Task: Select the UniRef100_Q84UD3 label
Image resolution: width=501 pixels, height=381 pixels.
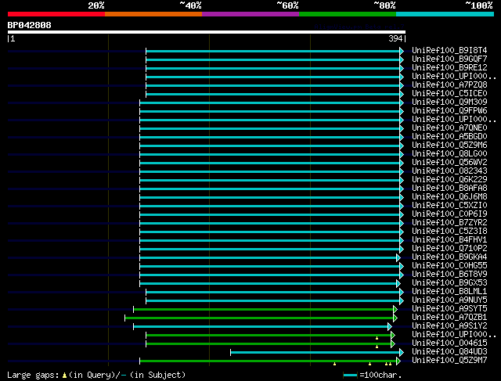Action: [449, 352]
